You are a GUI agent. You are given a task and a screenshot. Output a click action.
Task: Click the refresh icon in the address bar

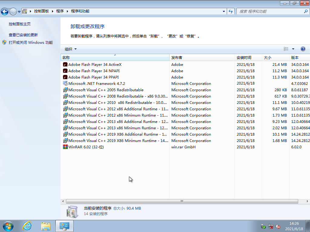(230, 11)
